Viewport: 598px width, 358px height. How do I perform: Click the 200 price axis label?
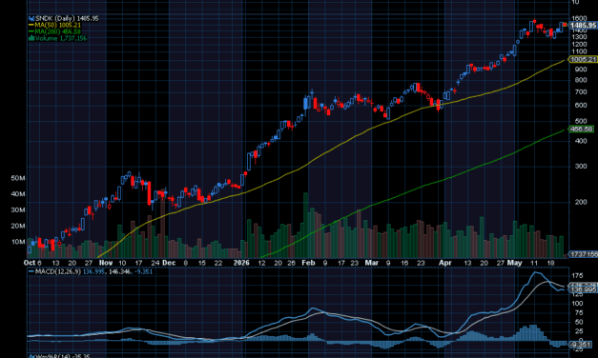tap(581, 202)
